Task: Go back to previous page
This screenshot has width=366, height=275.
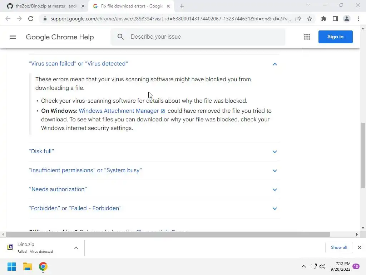Action: (8, 19)
